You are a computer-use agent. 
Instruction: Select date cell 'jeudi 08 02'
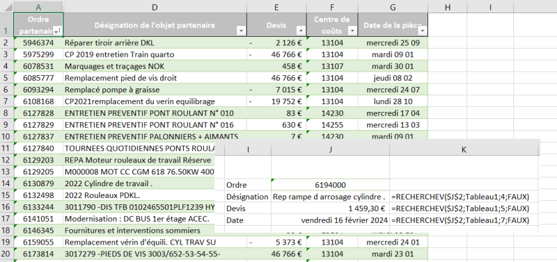393,78
